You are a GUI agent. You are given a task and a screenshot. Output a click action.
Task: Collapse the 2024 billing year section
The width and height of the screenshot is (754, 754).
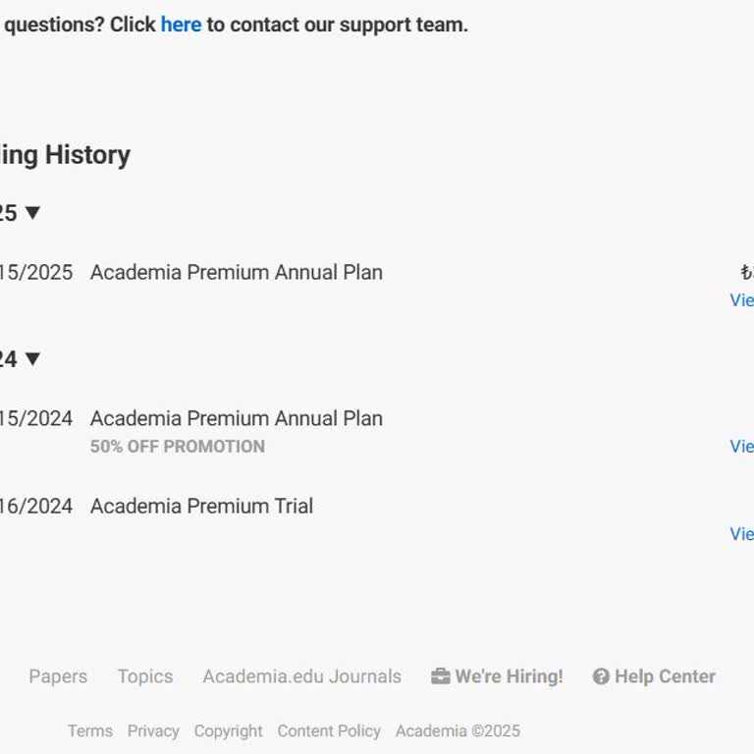(31, 358)
